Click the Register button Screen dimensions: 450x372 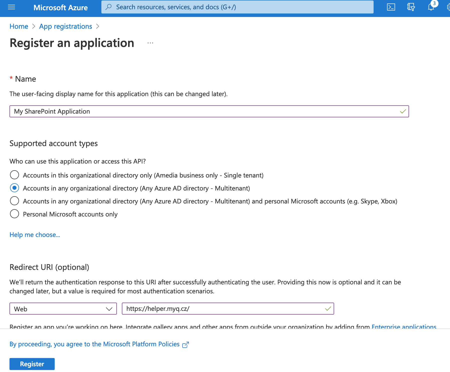32,364
